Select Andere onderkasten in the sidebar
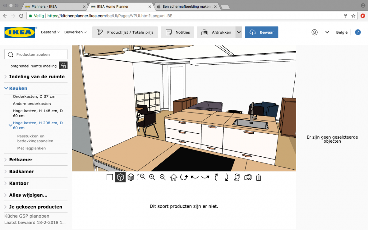Image resolution: width=368 pixels, height=230 pixels. click(32, 104)
